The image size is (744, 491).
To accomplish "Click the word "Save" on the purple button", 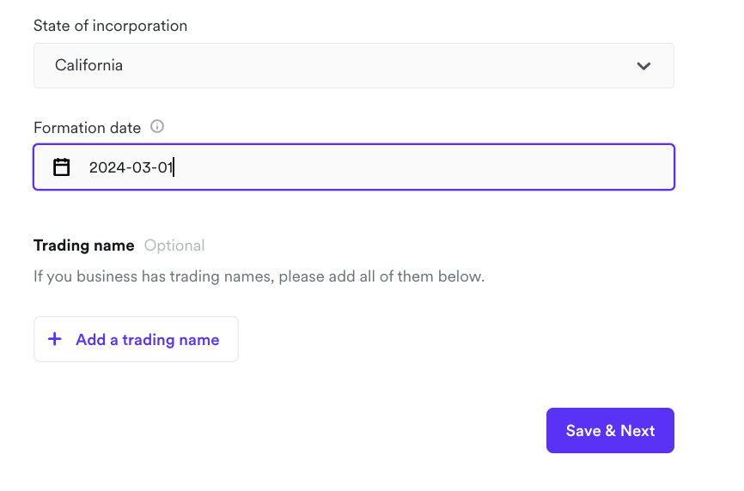I will tap(583, 431).
